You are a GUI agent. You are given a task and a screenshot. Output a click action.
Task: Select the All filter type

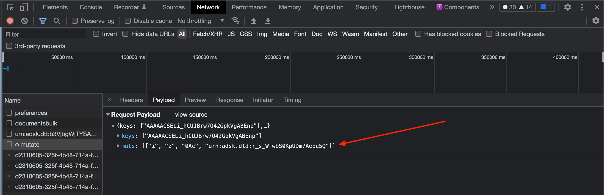[182, 34]
